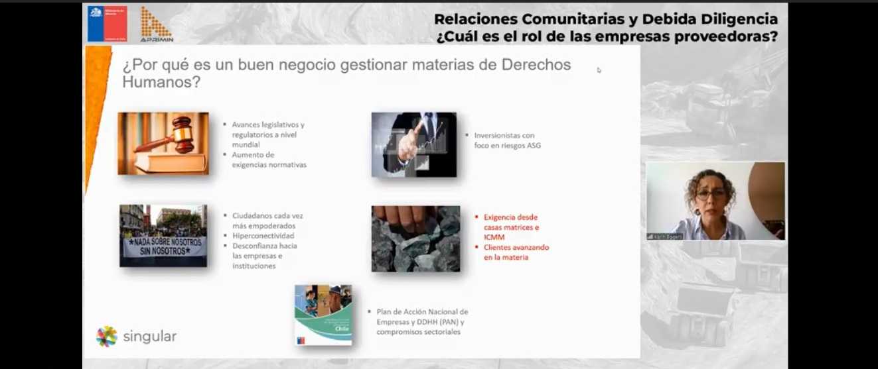Click the speaker's webcam video feed
Viewport: 878px width, 369px height.
coord(715,199)
